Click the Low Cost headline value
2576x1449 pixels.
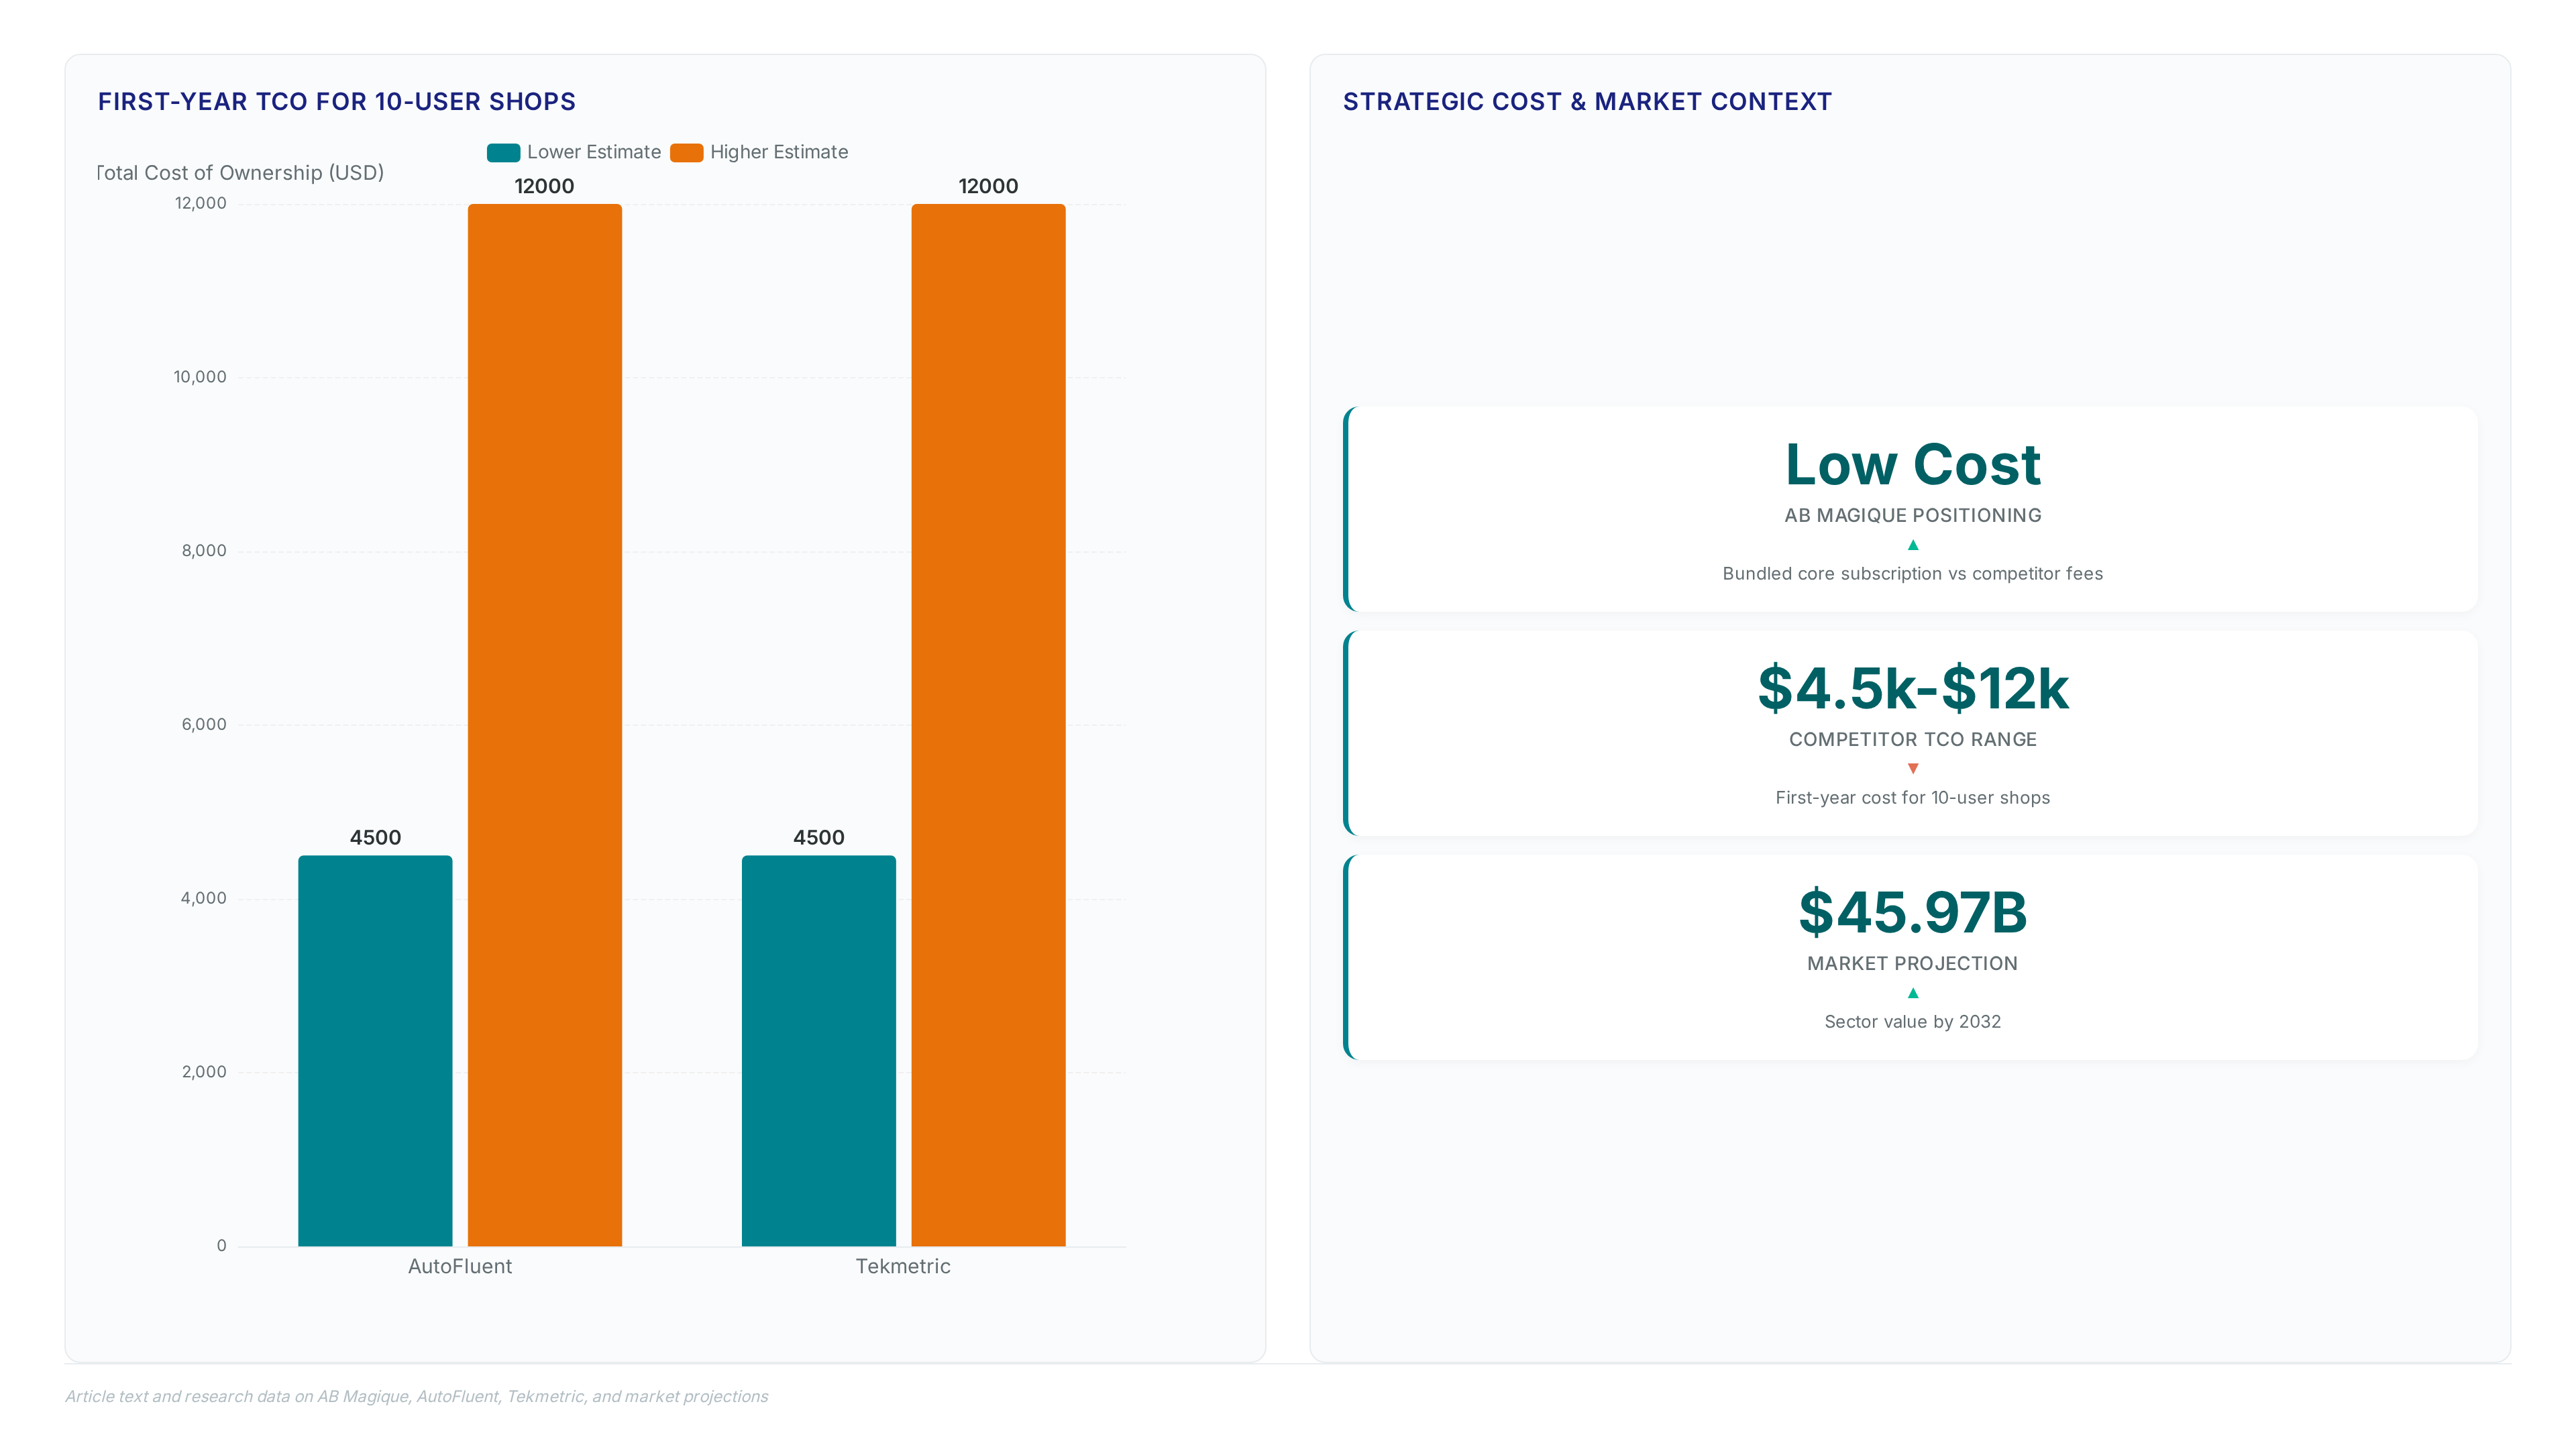pos(1912,465)
